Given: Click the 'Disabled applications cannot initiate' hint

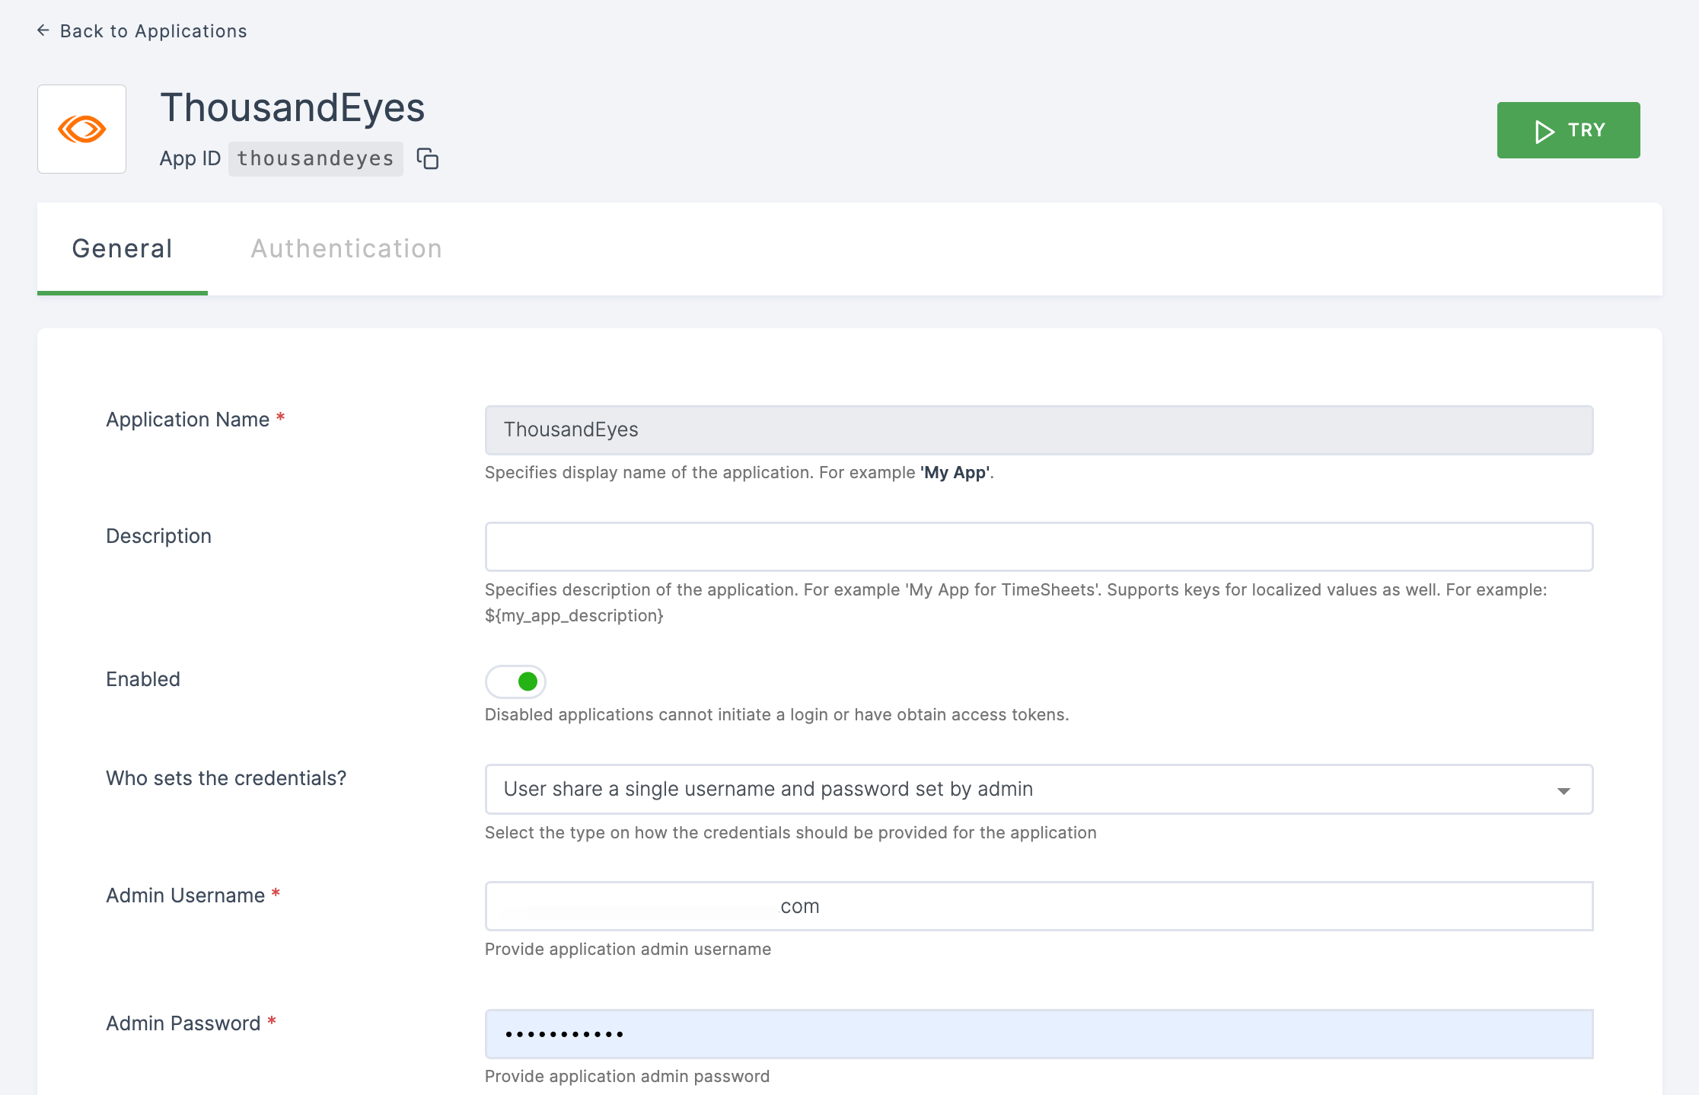Looking at the screenshot, I should (777, 715).
